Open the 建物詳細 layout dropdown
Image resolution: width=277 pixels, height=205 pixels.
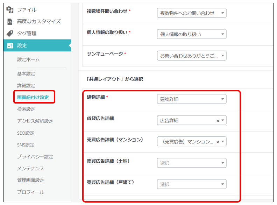(x=191, y=99)
